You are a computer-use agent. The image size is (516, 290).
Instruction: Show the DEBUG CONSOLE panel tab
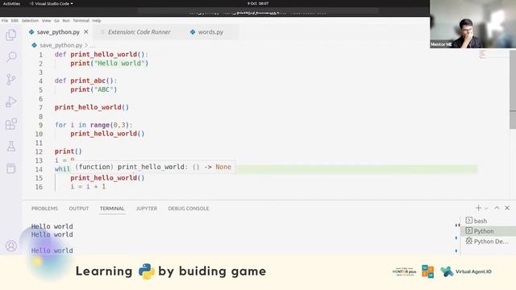coord(189,209)
